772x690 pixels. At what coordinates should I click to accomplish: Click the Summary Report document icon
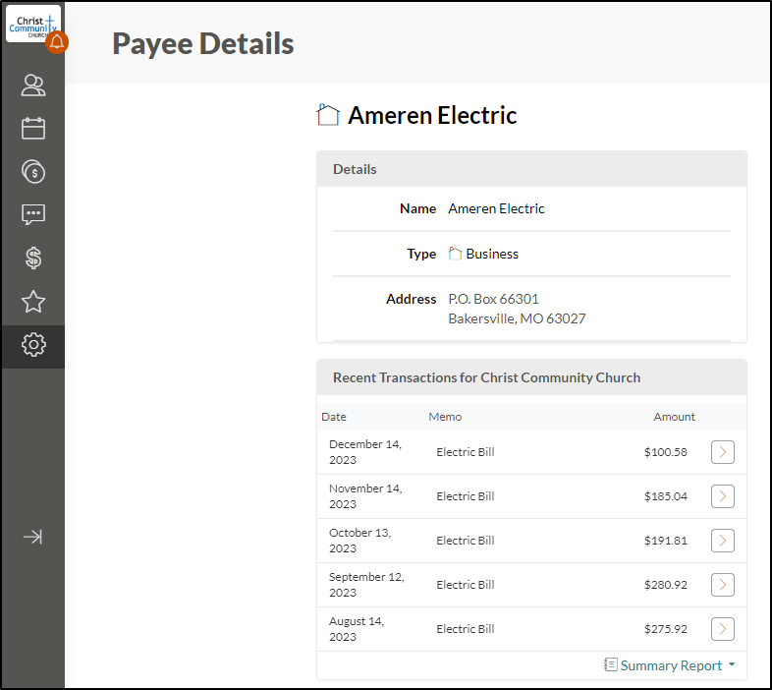[x=611, y=664]
